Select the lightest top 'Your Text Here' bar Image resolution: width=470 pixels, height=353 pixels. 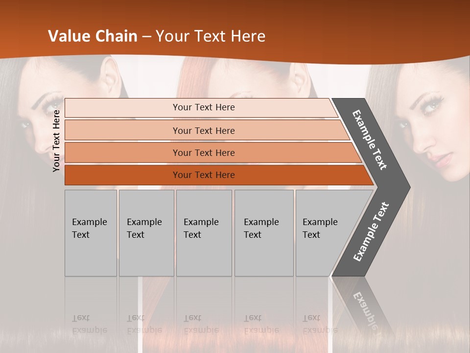[201, 108]
